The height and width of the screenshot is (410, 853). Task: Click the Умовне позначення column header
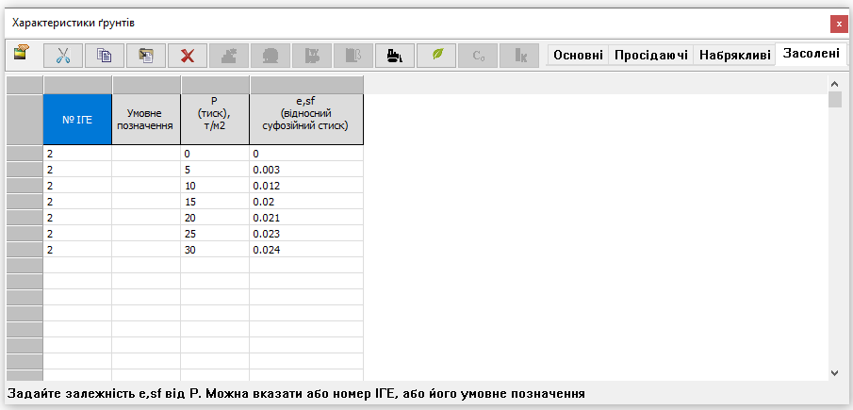[x=146, y=120]
